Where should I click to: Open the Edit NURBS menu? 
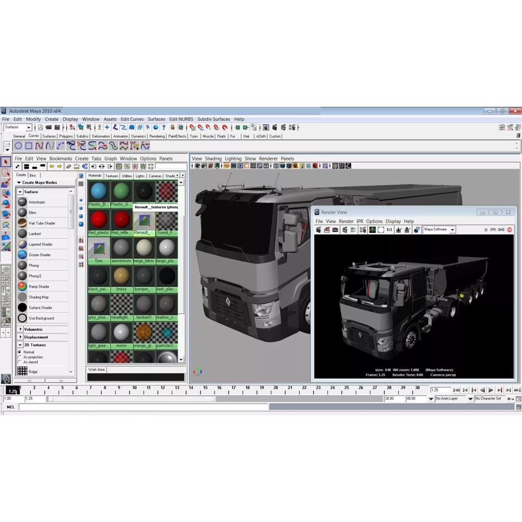coord(181,119)
